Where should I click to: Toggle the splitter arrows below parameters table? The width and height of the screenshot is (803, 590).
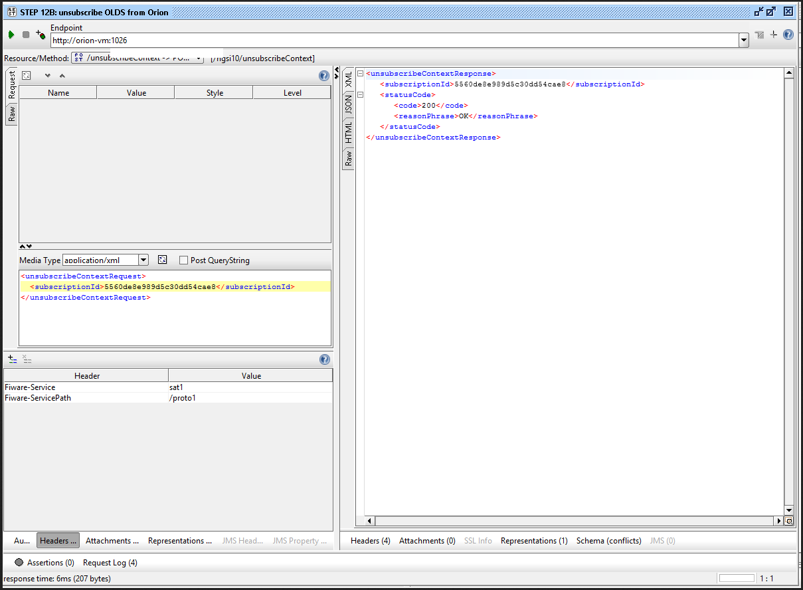pos(26,246)
